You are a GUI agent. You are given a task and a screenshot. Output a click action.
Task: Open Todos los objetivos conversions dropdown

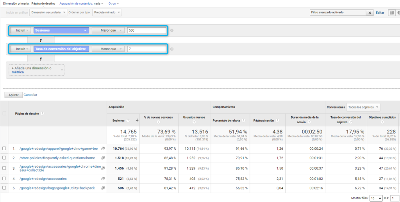pyautogui.click(x=363, y=107)
